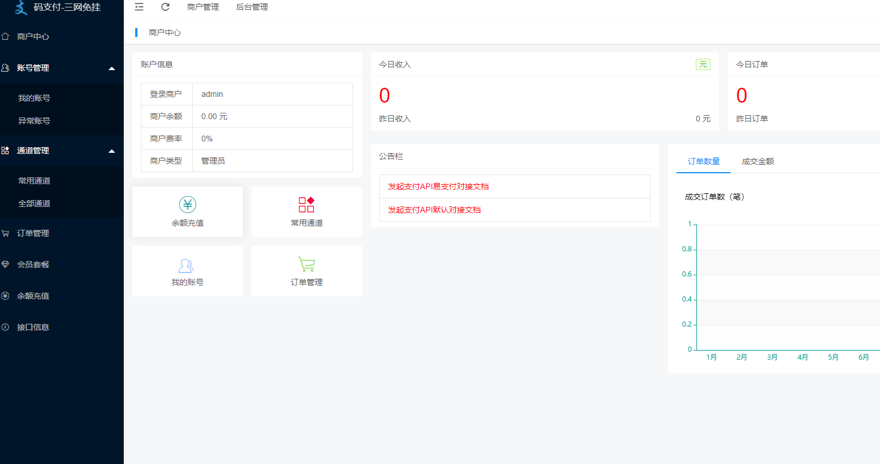The height and width of the screenshot is (464, 880).
Task: Click the 码支付 logo icon
Action: [x=21, y=7]
